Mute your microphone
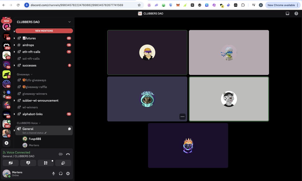This screenshot has width=302, height=181. [x=53, y=173]
